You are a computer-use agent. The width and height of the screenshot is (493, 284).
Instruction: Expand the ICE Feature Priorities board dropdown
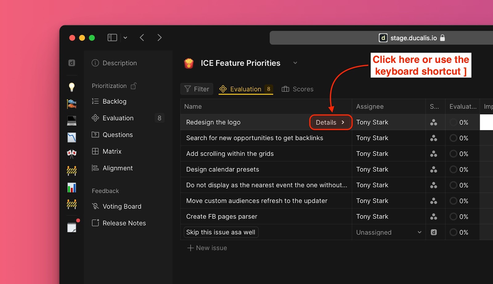[295, 63]
